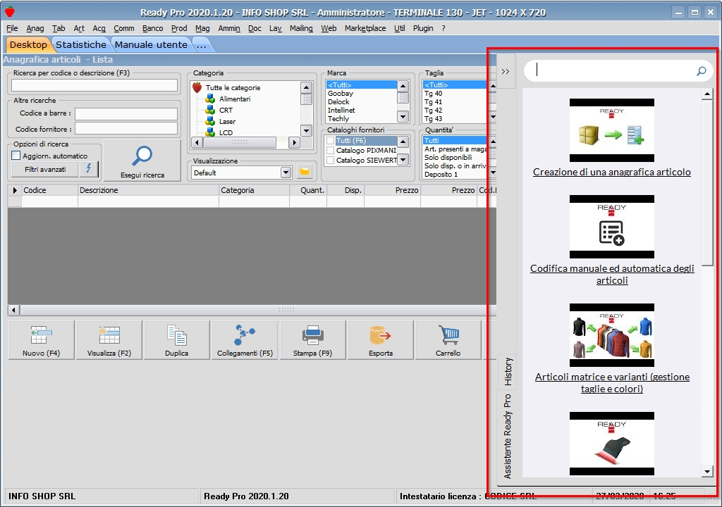Duplicate the article with Duplica icon
The height and width of the screenshot is (507, 722).
click(x=177, y=335)
